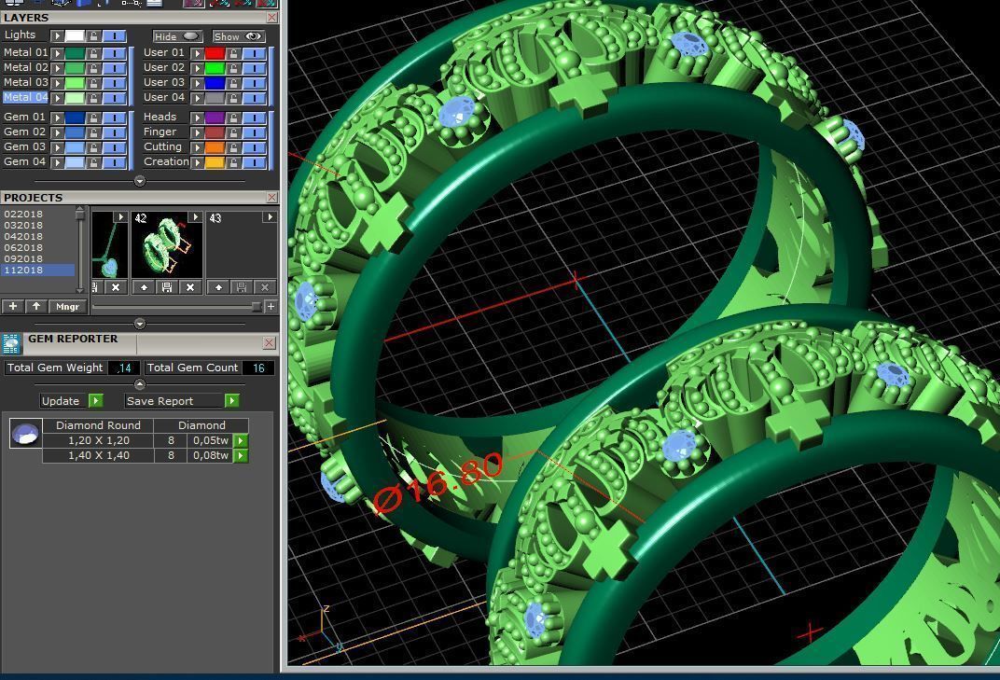The height and width of the screenshot is (680, 1000).
Task: Select the 062018 project folder
Action: coord(23,247)
